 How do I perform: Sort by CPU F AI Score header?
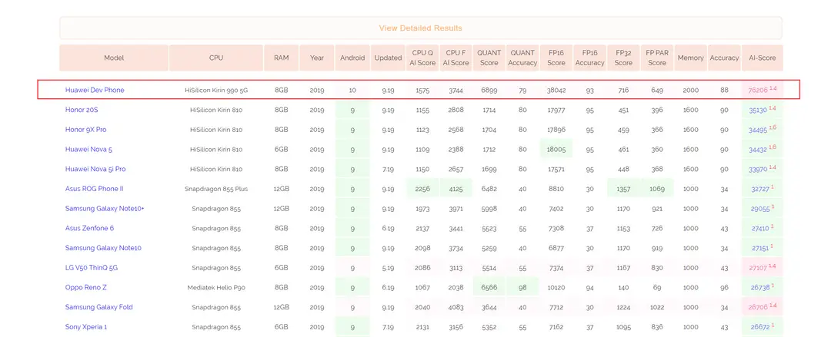pyautogui.click(x=456, y=58)
